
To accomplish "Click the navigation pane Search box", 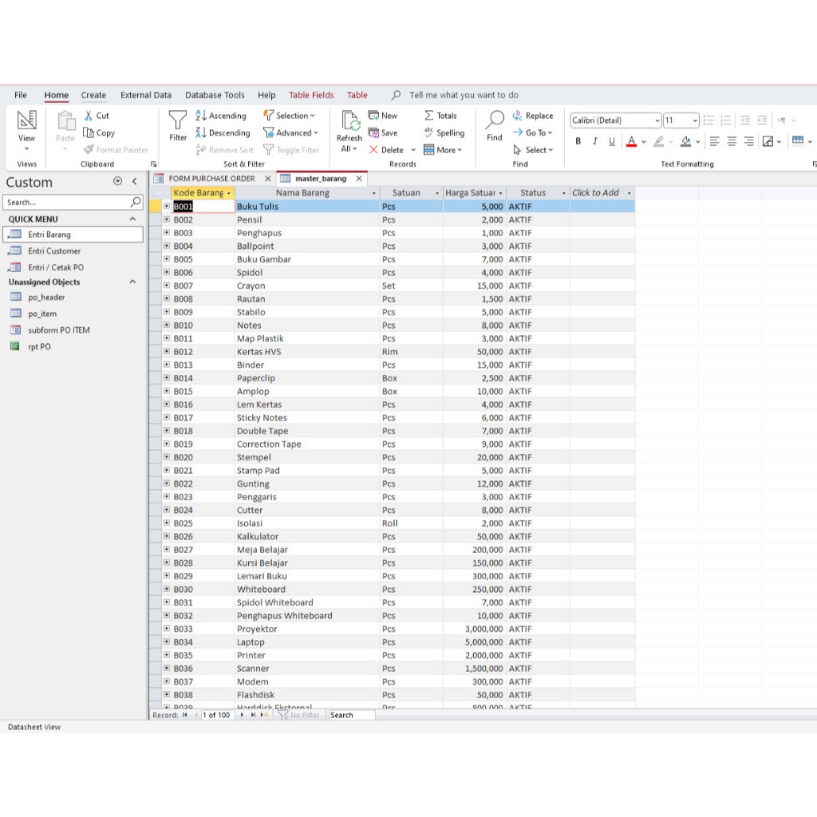I will tap(67, 203).
